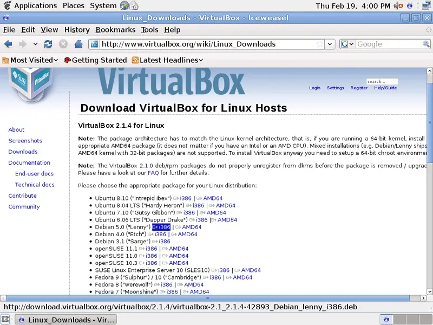Open the address bar URL dropdown
The image size is (433, 325).
tap(330, 44)
